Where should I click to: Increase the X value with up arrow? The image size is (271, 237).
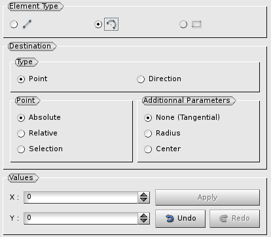pyautogui.click(x=144, y=194)
